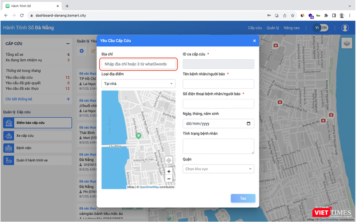Open the Loại địa điểm dropdown
356x222 pixels.
138,83
